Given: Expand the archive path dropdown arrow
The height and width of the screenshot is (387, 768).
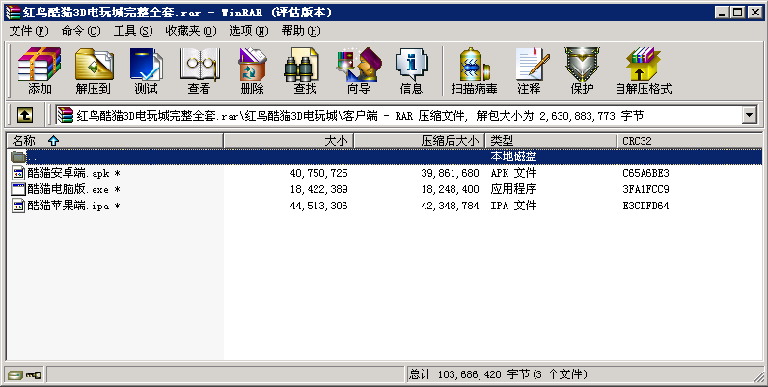Looking at the screenshot, I should point(749,115).
